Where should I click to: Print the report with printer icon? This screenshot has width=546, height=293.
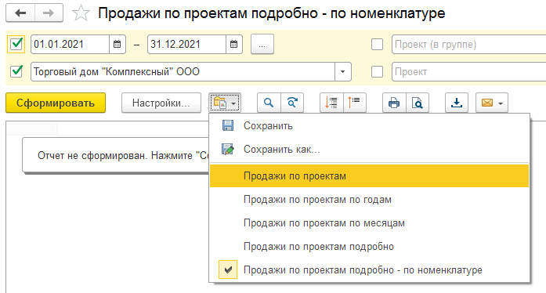(394, 103)
